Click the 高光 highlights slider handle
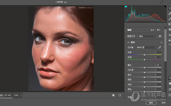The width and height of the screenshot is (171, 106). (144, 77)
